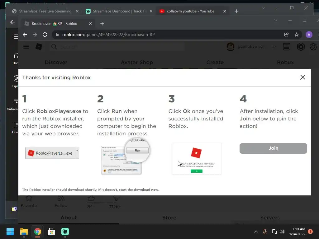
Task: Open the collabvm user avatar profile
Action: coord(231,47)
